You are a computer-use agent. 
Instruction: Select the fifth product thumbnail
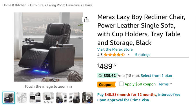click(61, 98)
